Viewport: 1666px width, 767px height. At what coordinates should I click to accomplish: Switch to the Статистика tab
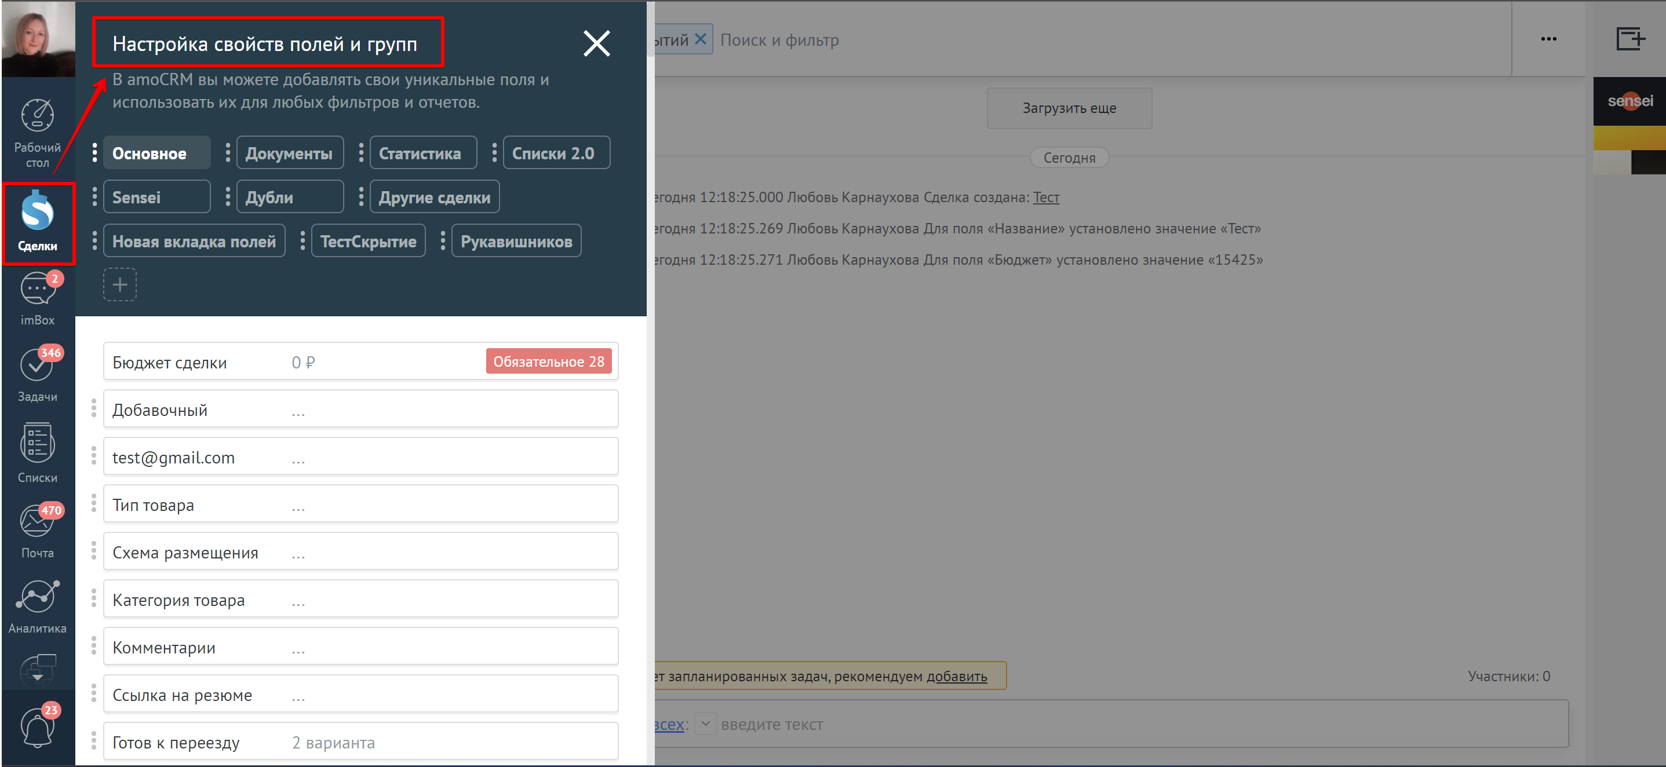(x=423, y=152)
